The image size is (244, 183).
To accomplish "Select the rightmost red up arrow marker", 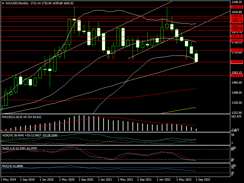I will (187, 57).
